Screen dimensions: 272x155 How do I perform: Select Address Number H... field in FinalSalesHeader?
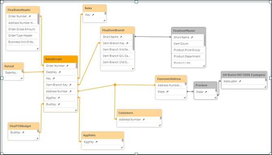pyautogui.click(x=22, y=23)
